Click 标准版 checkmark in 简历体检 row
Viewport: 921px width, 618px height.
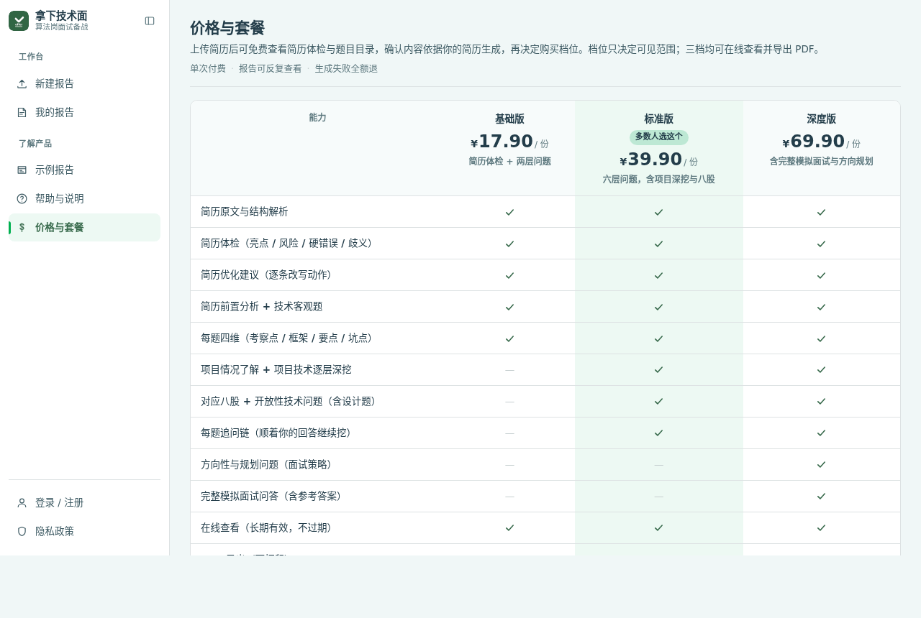[x=658, y=244]
